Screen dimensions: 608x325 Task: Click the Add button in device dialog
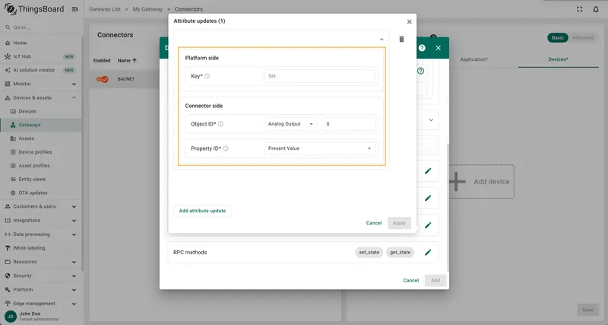tap(435, 280)
